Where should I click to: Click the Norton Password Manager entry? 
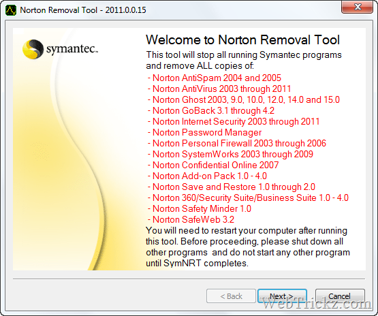tap(204, 132)
